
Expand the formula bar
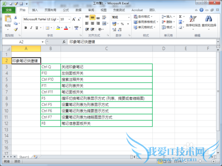(x=218, y=42)
